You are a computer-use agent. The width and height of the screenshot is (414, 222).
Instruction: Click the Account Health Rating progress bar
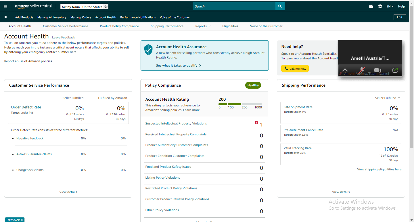point(240,104)
